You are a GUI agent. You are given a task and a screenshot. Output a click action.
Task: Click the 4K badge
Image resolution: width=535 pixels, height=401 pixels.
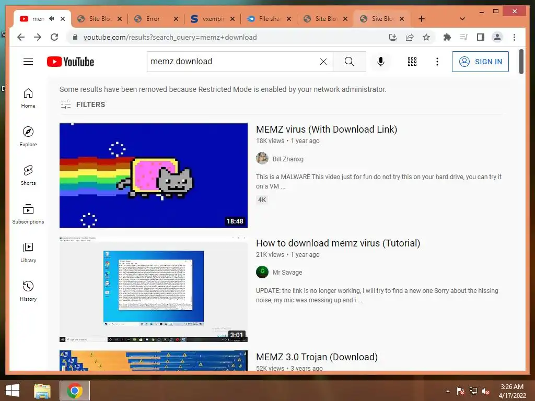click(x=262, y=200)
